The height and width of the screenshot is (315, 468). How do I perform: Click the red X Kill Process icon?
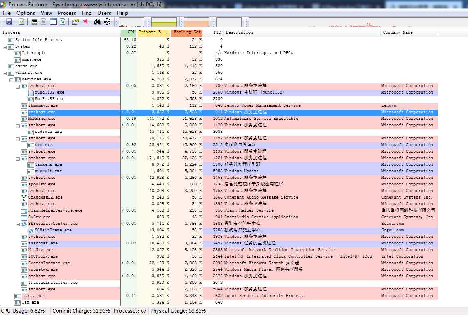(x=86, y=22)
